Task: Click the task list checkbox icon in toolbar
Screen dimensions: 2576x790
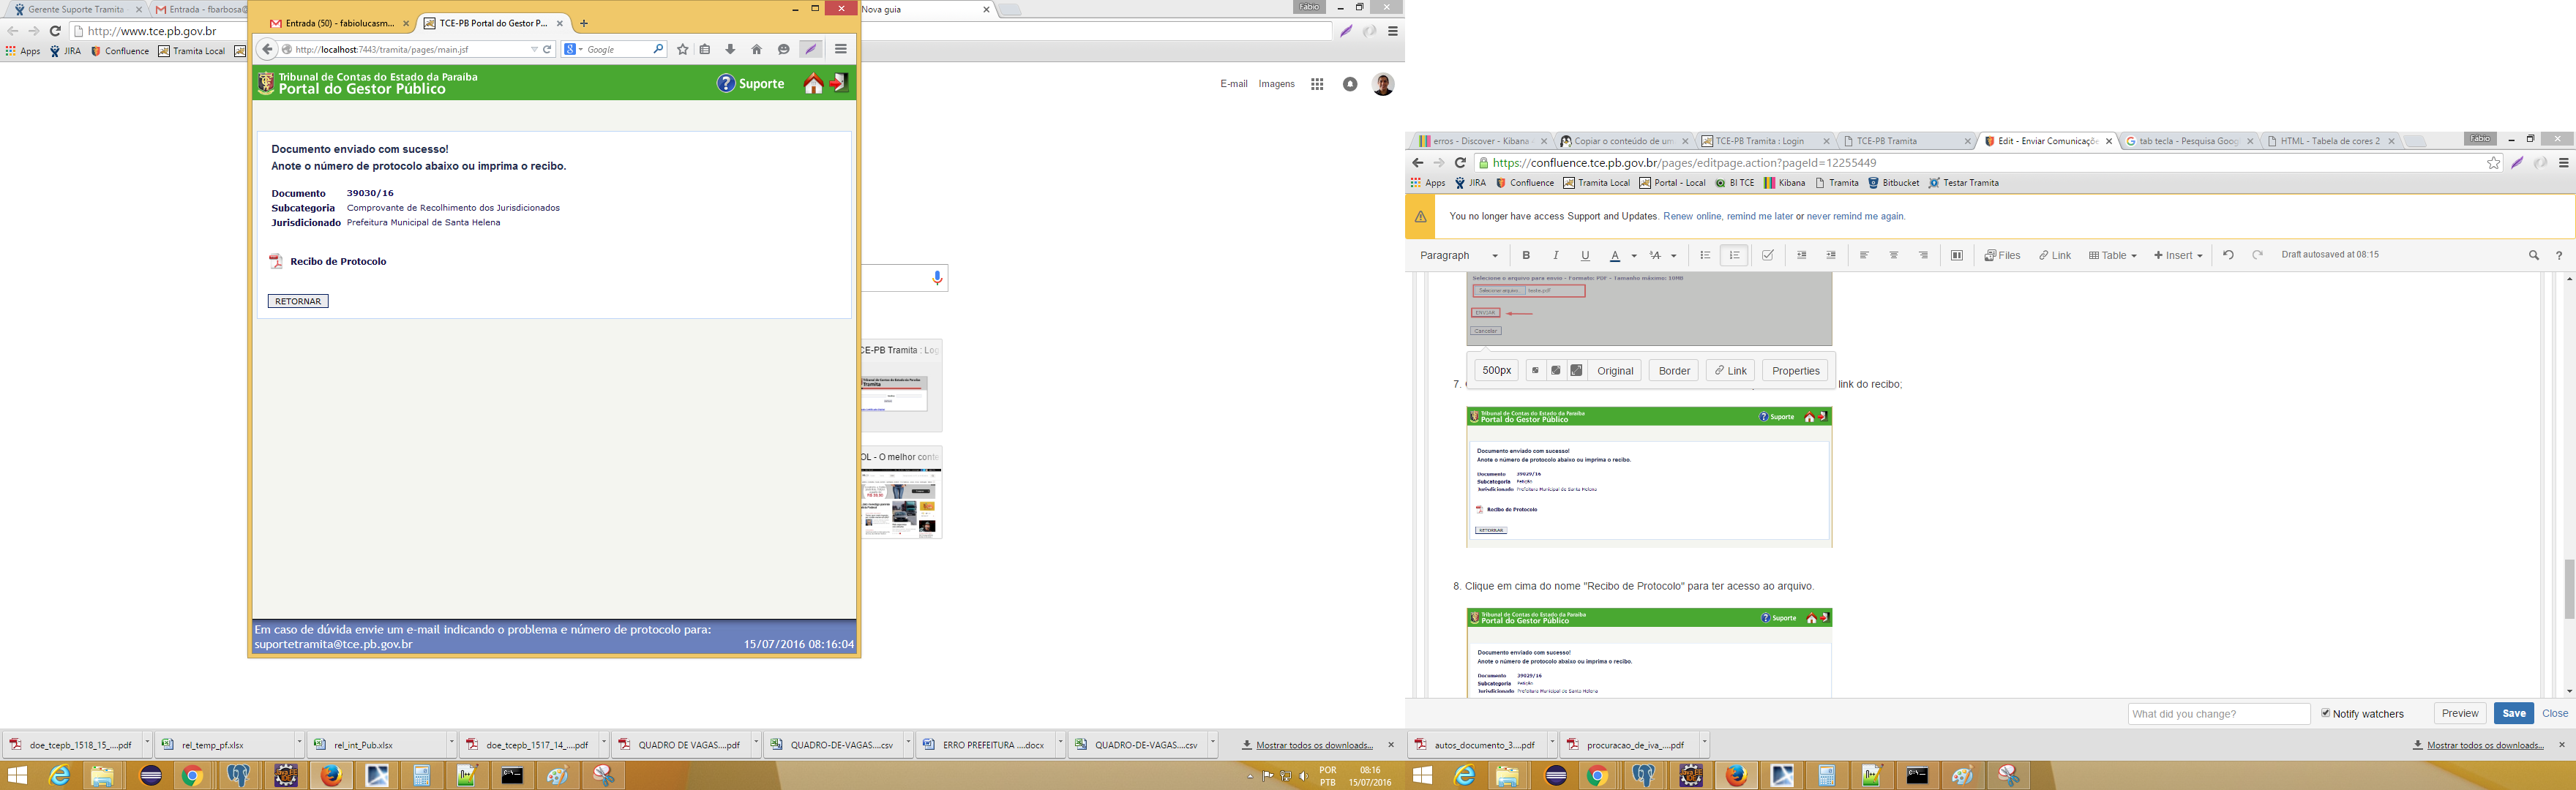Action: pos(1768,256)
